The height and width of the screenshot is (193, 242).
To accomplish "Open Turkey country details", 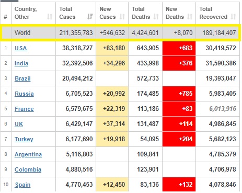I will pos(24,139).
